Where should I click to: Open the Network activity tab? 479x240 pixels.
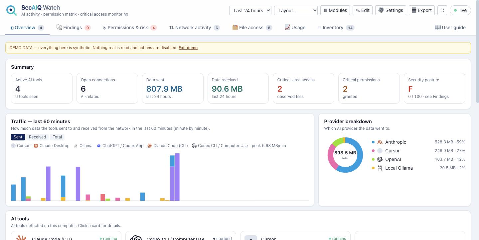pyautogui.click(x=195, y=28)
